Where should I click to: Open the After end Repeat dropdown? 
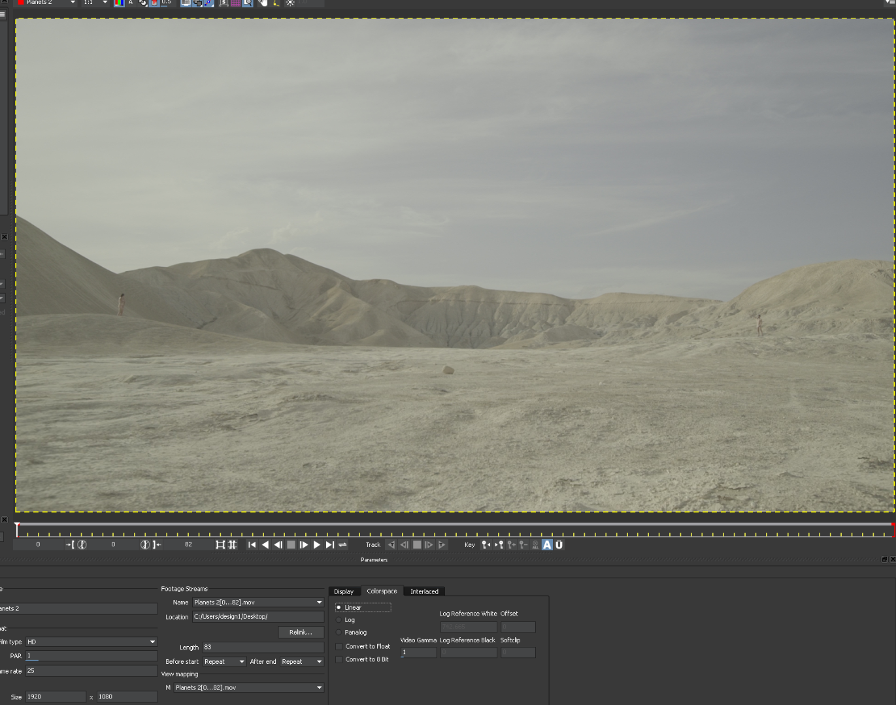(302, 662)
